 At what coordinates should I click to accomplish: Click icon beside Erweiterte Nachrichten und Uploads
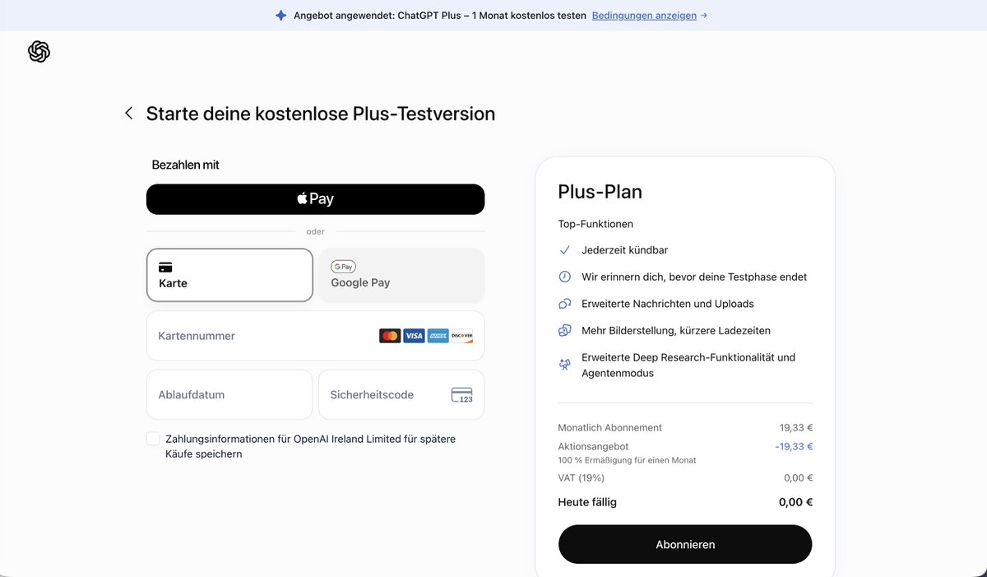pos(564,304)
